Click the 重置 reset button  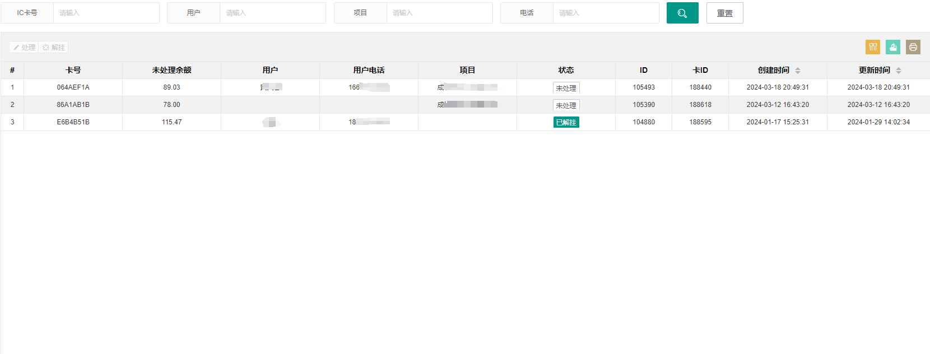click(x=725, y=13)
